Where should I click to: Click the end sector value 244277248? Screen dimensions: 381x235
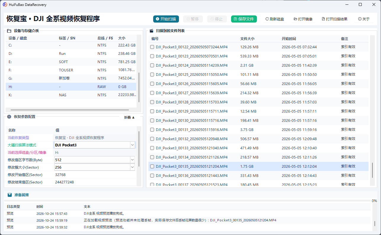click(64, 182)
